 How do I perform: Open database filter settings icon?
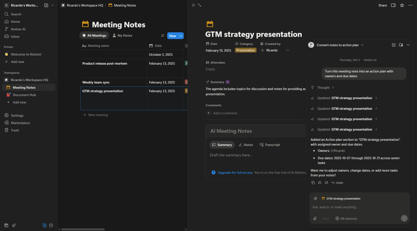[x=162, y=35]
